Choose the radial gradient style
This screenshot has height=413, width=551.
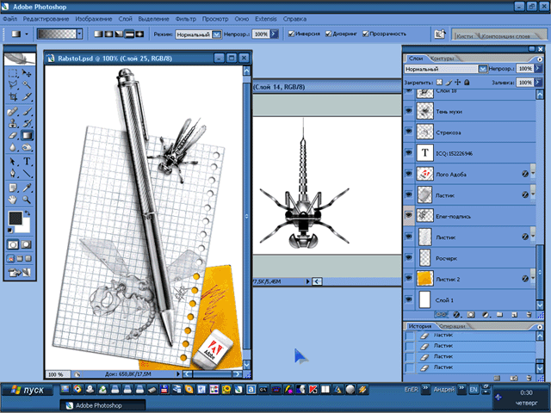109,34
